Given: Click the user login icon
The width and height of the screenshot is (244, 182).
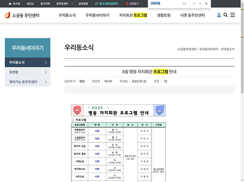Looking at the screenshot, I should [219, 15].
